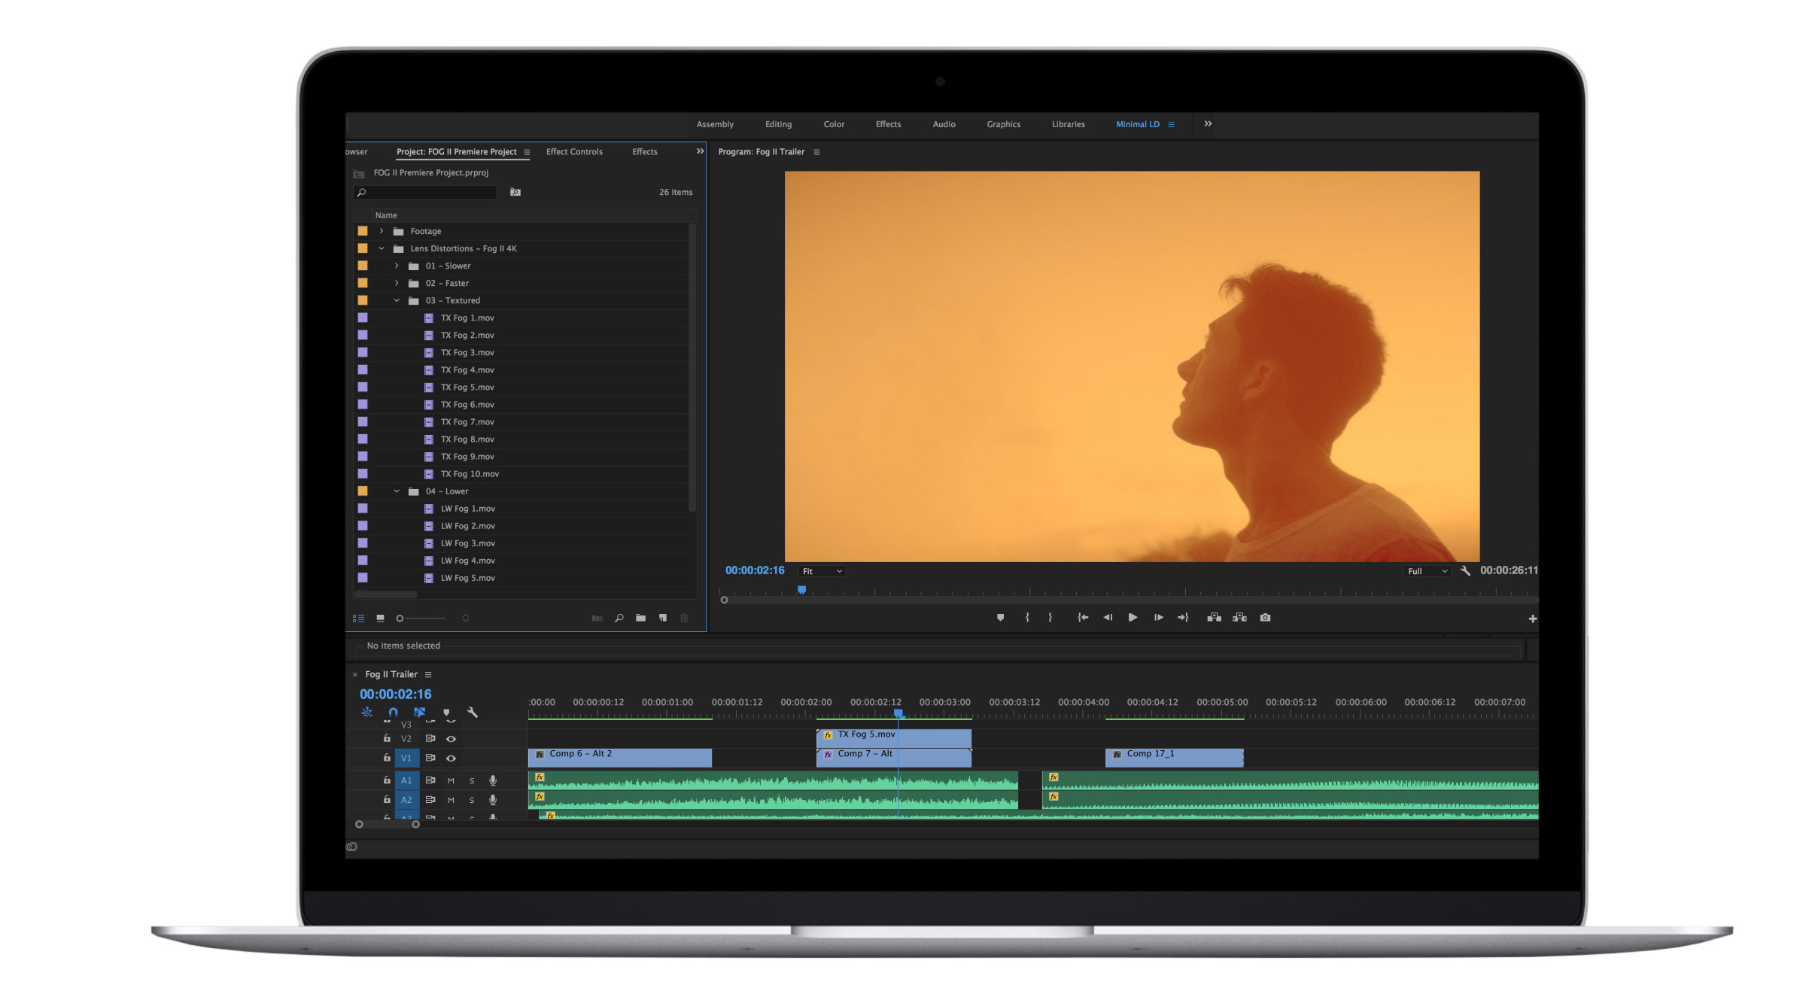This screenshot has height=997, width=1806.
Task: Click the Creative Cloud status icon
Action: (351, 847)
